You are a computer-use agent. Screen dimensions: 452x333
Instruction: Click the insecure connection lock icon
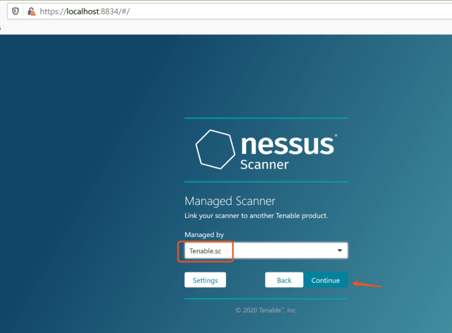click(31, 11)
